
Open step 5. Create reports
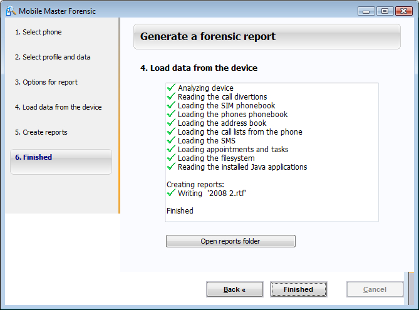(x=41, y=132)
